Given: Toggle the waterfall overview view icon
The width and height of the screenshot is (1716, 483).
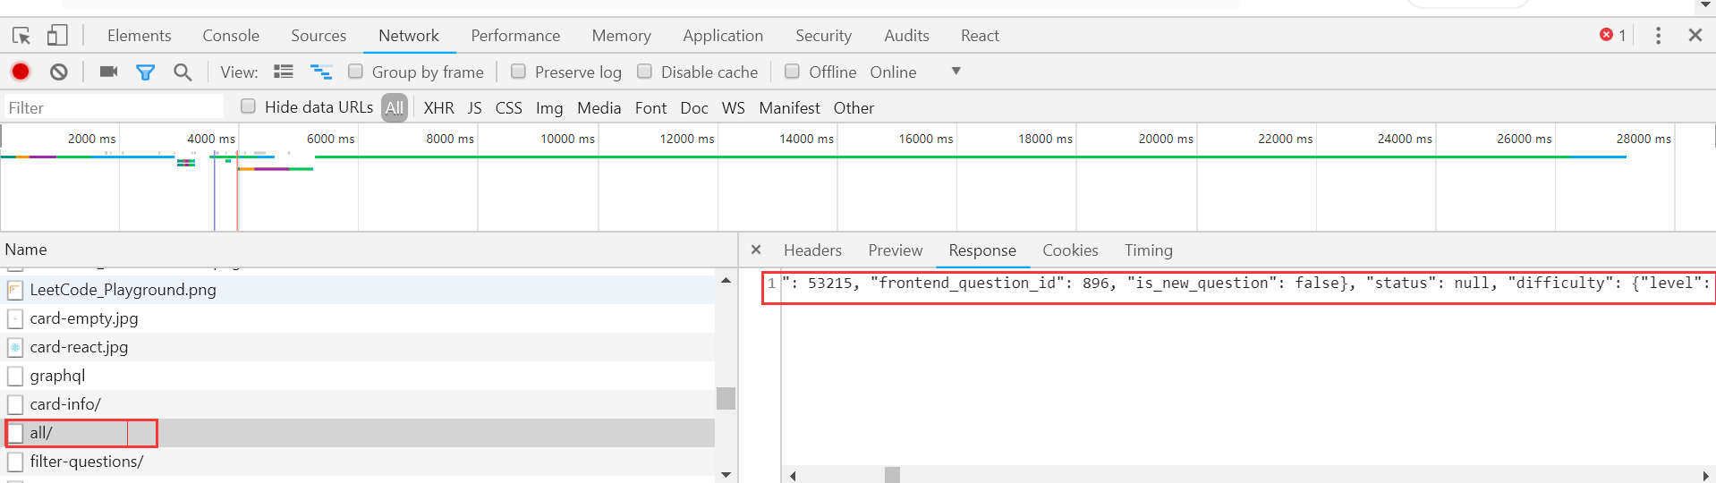Looking at the screenshot, I should point(321,72).
